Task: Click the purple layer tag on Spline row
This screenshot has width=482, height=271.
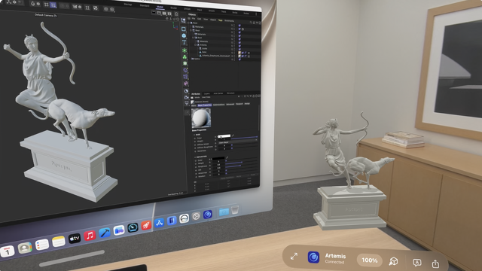Action: pos(239,59)
